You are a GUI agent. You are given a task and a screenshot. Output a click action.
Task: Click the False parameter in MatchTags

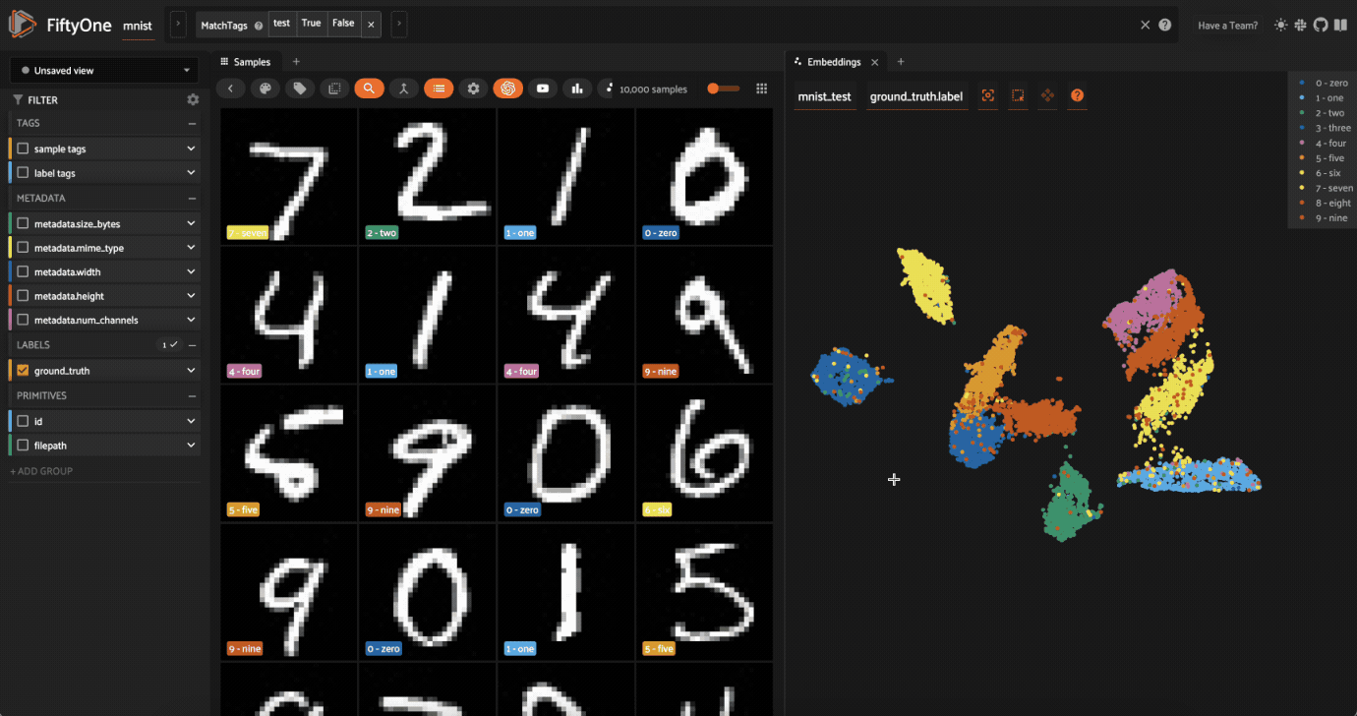coord(343,24)
